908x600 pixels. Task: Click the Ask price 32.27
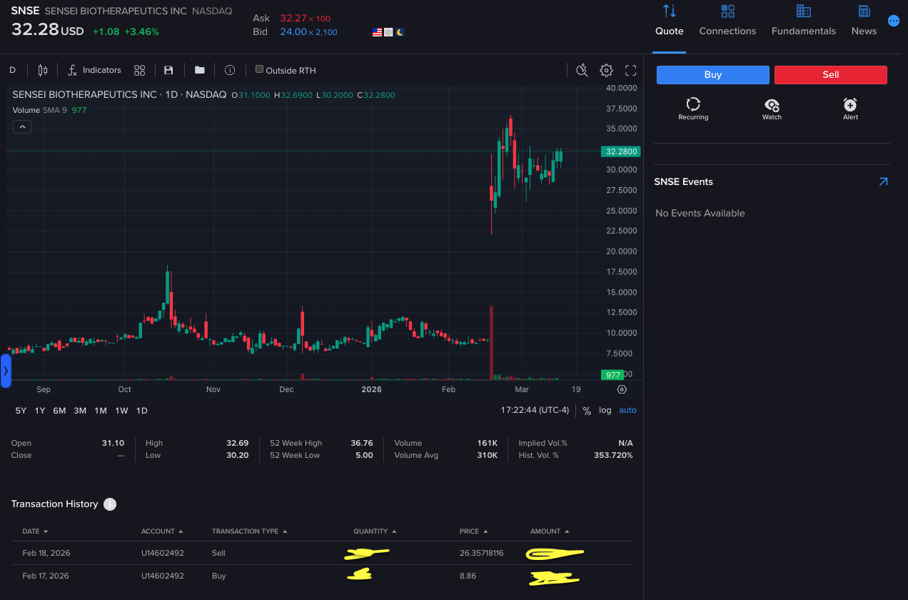293,18
